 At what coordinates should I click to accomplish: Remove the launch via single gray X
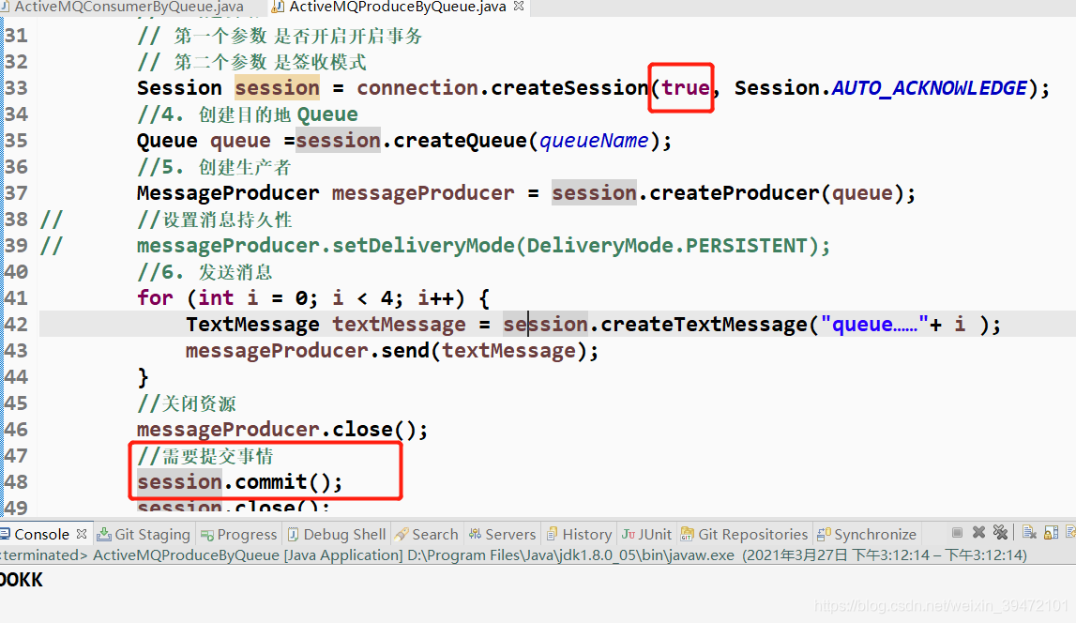[979, 532]
